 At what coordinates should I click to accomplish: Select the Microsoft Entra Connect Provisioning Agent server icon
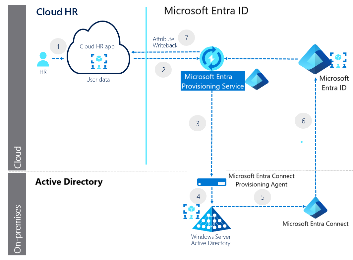(x=211, y=182)
